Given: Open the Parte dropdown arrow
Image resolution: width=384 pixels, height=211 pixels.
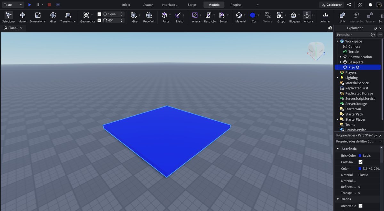Looking at the screenshot, I should coord(170,15).
